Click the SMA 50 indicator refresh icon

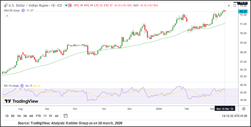point(23,10)
